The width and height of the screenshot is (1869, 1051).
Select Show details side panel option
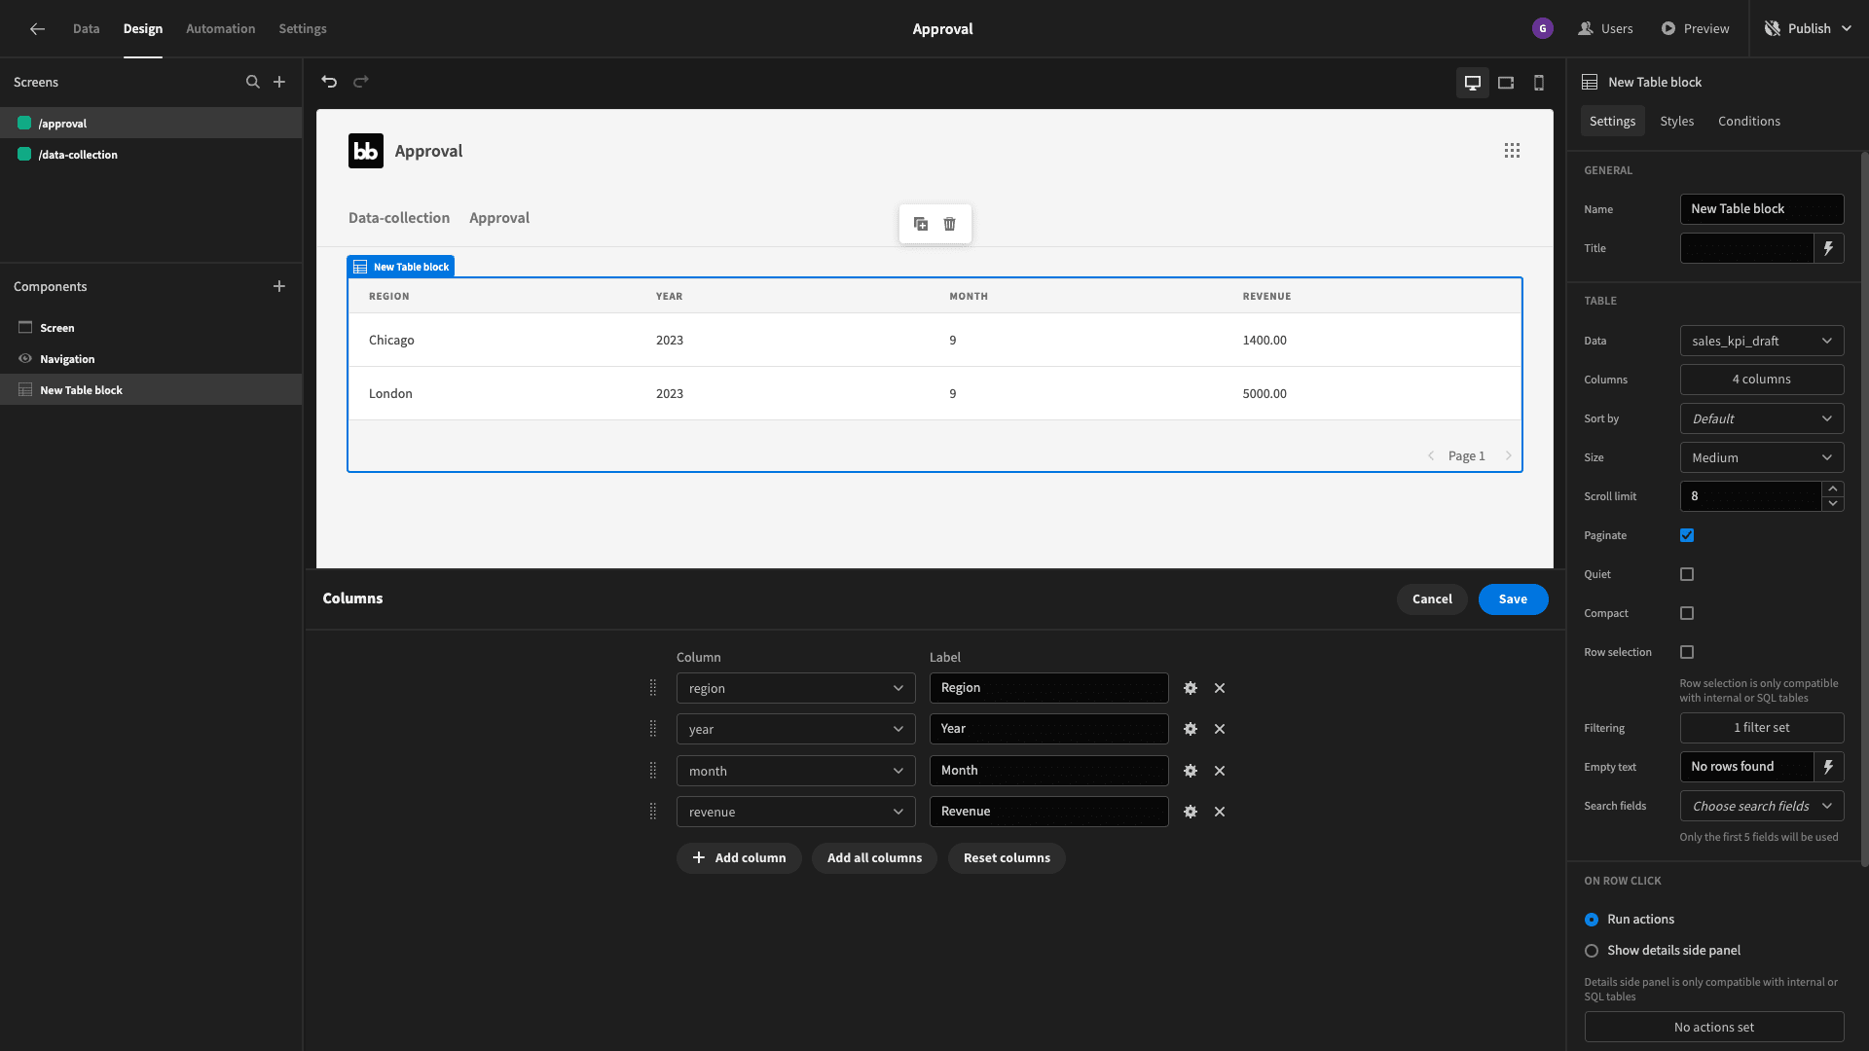[1592, 951]
